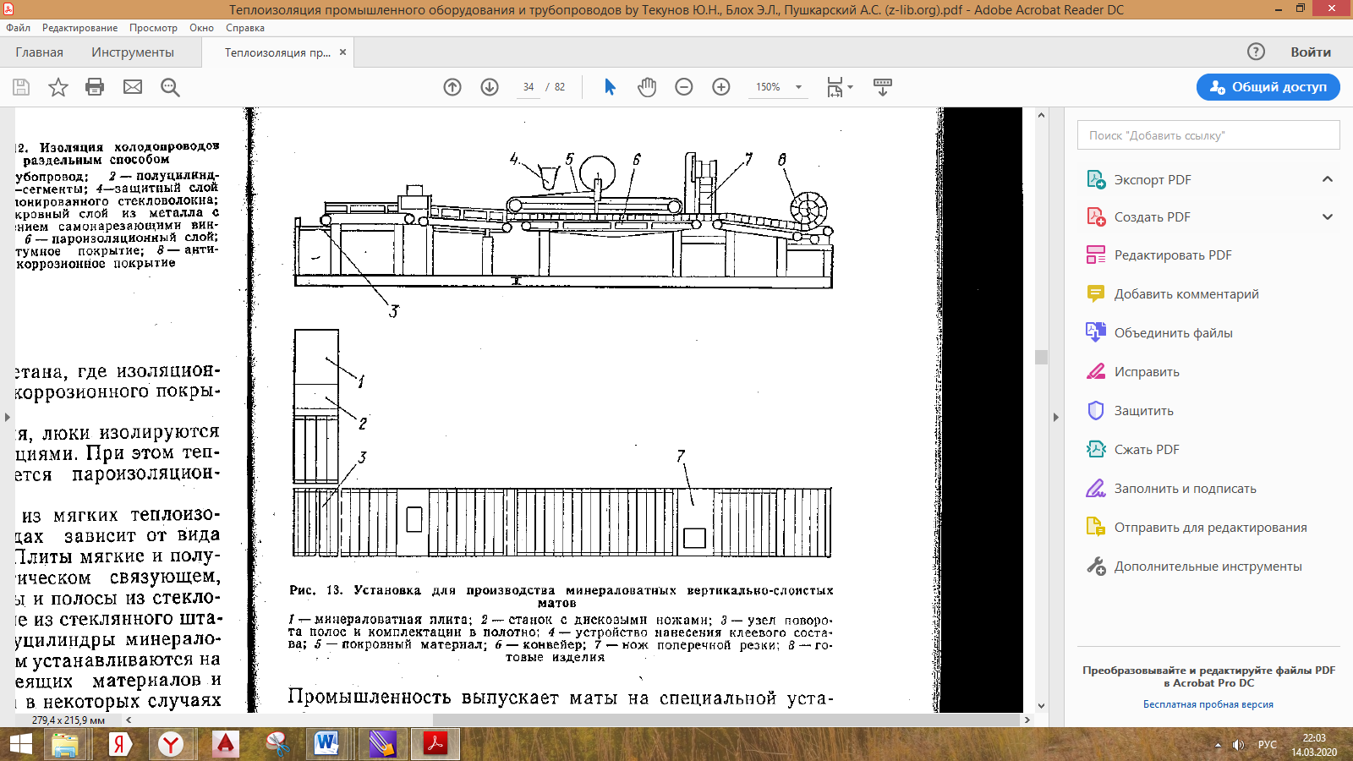The height and width of the screenshot is (761, 1353).
Task: Collapse the Экспорт PDF section
Action: click(x=1328, y=179)
